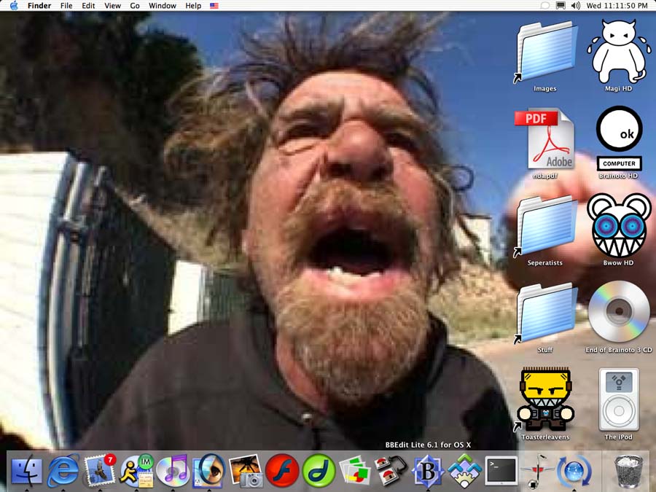This screenshot has height=492, width=656.
Task: Open AOL Instant Messenger in the Dock
Action: [x=136, y=471]
